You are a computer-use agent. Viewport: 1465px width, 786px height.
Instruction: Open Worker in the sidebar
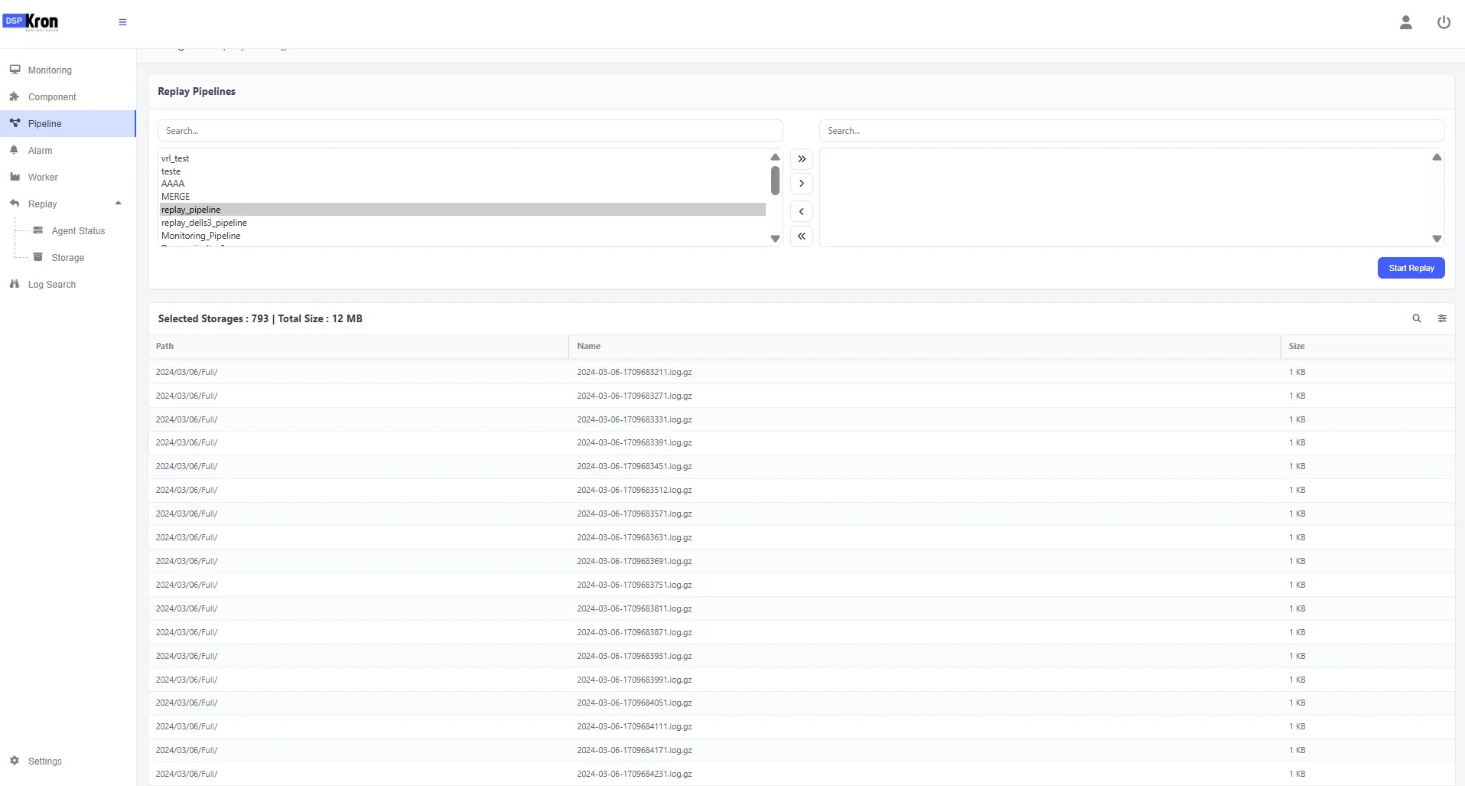click(67, 177)
